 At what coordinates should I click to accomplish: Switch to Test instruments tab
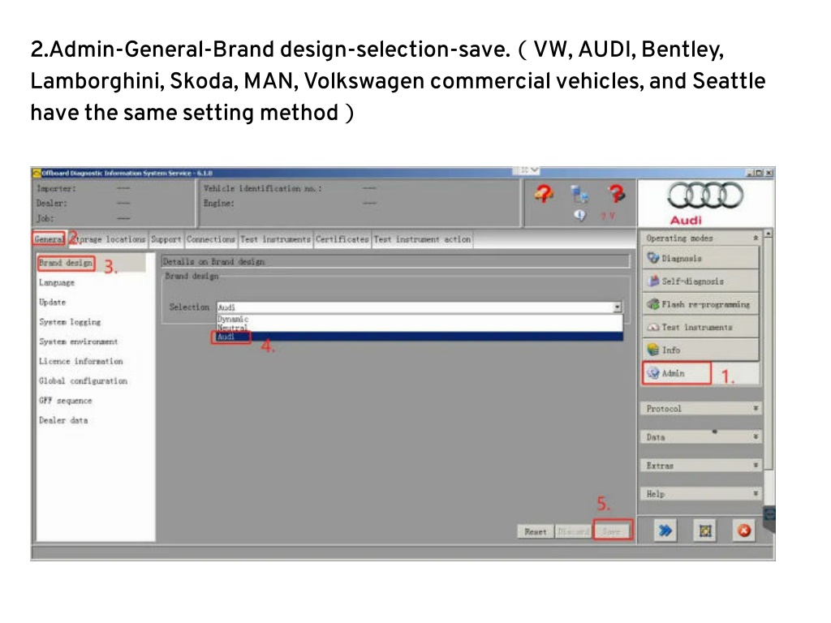276,239
